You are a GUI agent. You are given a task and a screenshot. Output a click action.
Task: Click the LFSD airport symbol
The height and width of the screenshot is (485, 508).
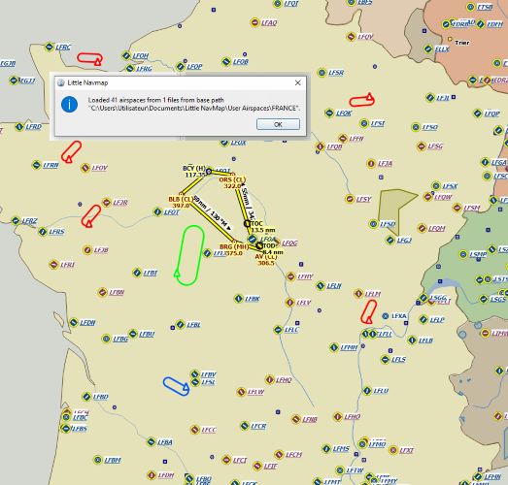[x=374, y=224]
